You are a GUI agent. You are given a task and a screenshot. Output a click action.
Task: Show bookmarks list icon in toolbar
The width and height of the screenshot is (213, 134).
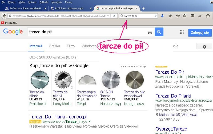click(185, 16)
